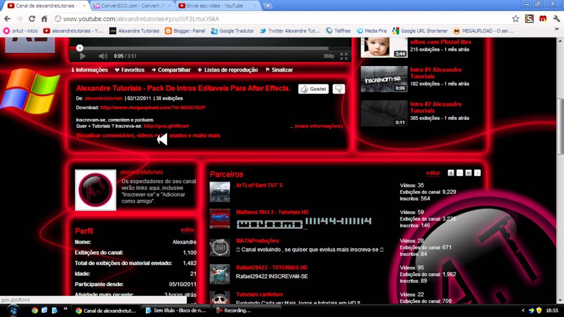Open the 360p quality selector
Image resolution: width=564 pixels, height=317 pixels.
(329, 56)
